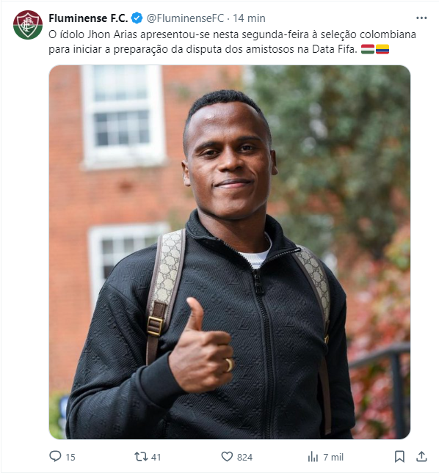
Task: Like the tweet with heart icon
Action: click(x=227, y=457)
